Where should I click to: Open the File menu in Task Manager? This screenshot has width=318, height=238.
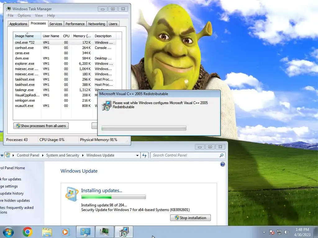pos(11,15)
